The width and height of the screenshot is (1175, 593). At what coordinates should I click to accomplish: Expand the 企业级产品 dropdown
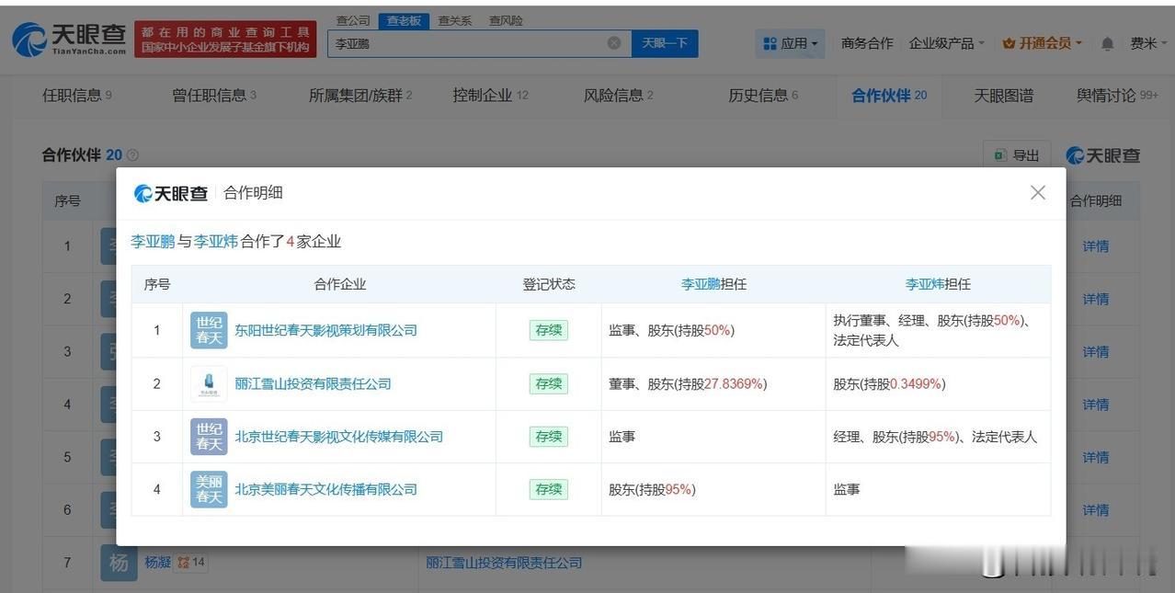click(x=946, y=43)
